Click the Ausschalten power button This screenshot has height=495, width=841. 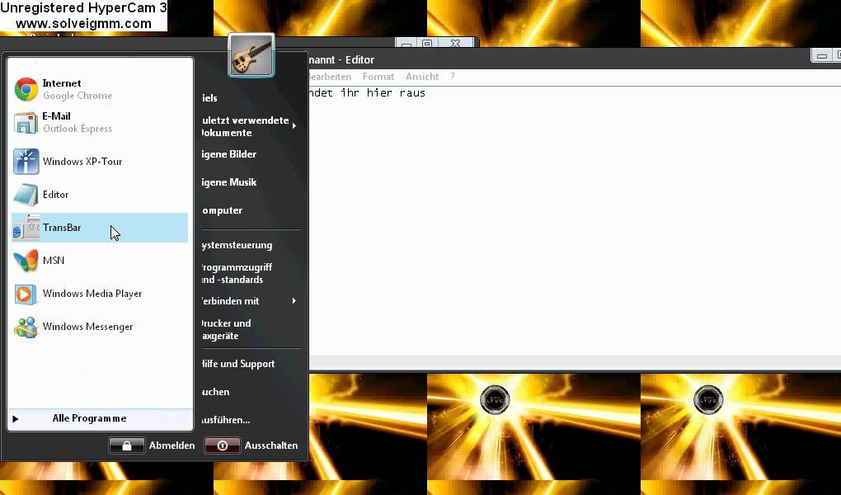tap(222, 445)
